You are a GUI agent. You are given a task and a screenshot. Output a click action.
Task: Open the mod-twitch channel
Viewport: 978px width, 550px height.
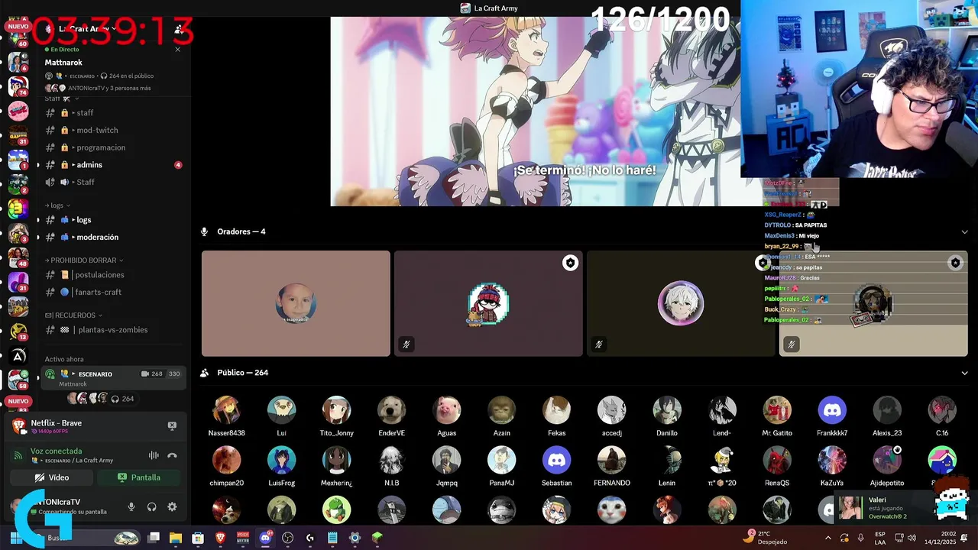113,130
